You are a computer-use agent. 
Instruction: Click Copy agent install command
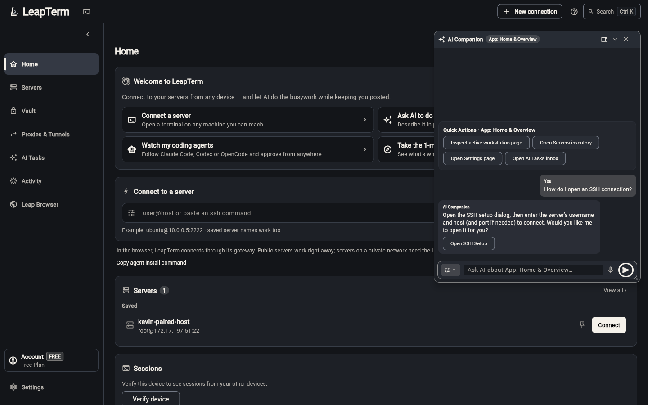point(151,263)
